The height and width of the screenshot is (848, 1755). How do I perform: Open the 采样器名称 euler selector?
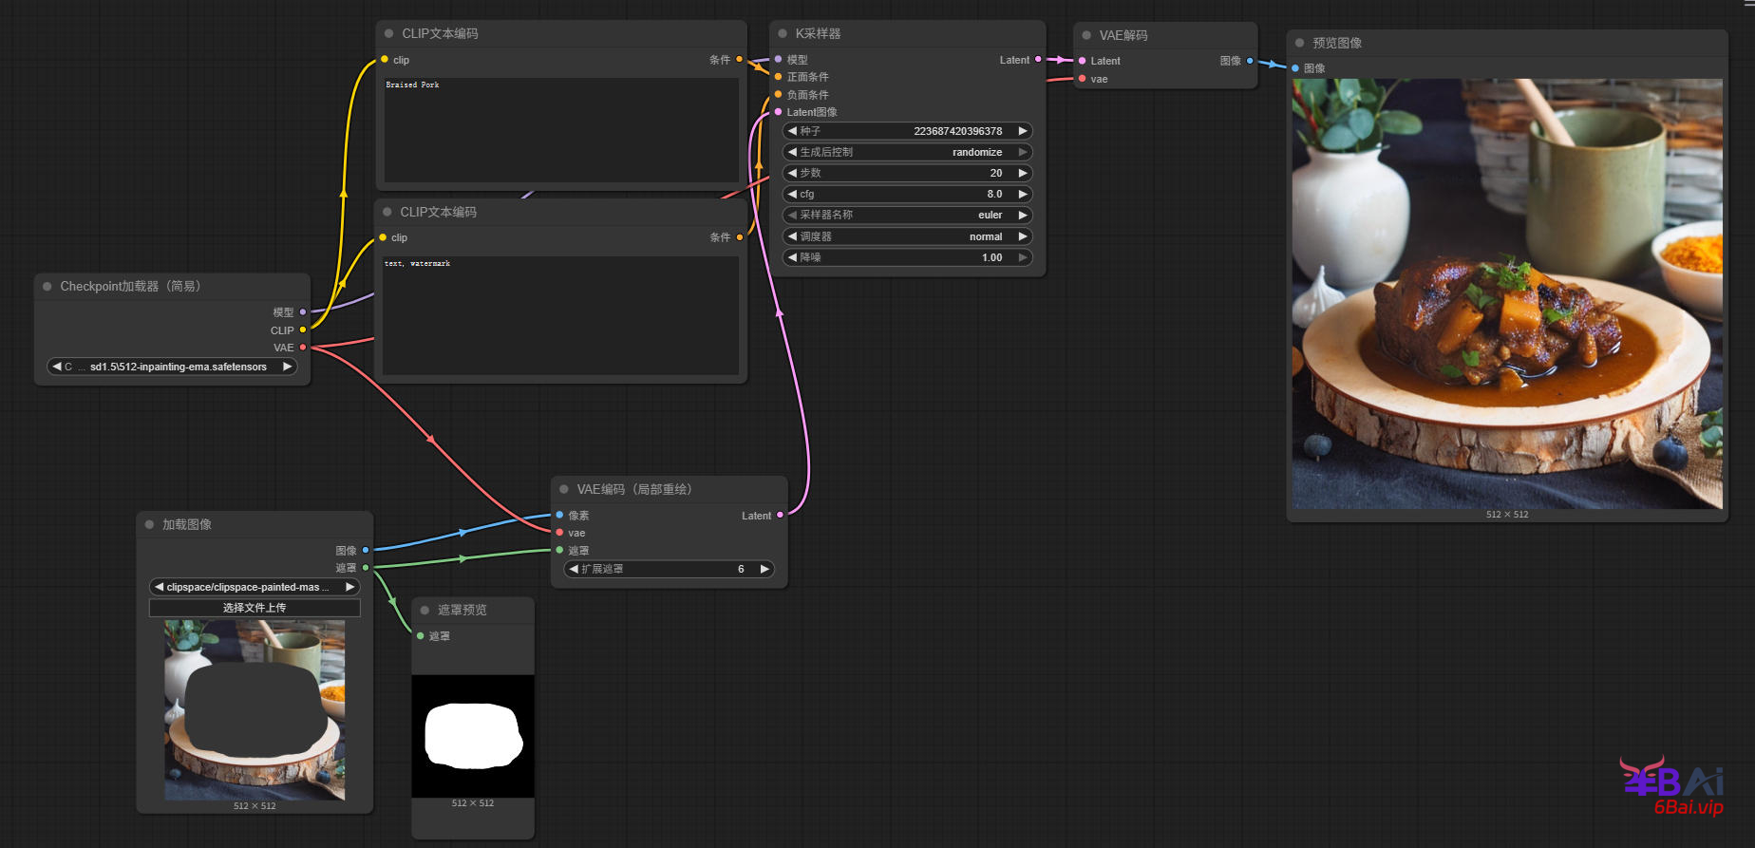pos(907,216)
